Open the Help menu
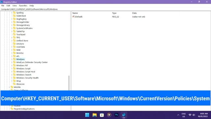211x119 pixels. coord(32,6)
